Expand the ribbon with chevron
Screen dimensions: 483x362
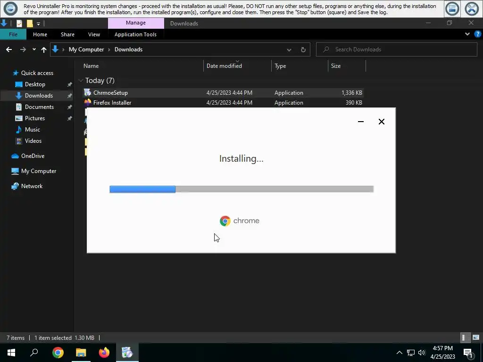click(467, 34)
